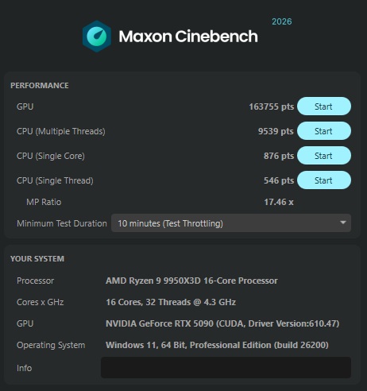Click the PERFORMANCE section header

[40, 85]
